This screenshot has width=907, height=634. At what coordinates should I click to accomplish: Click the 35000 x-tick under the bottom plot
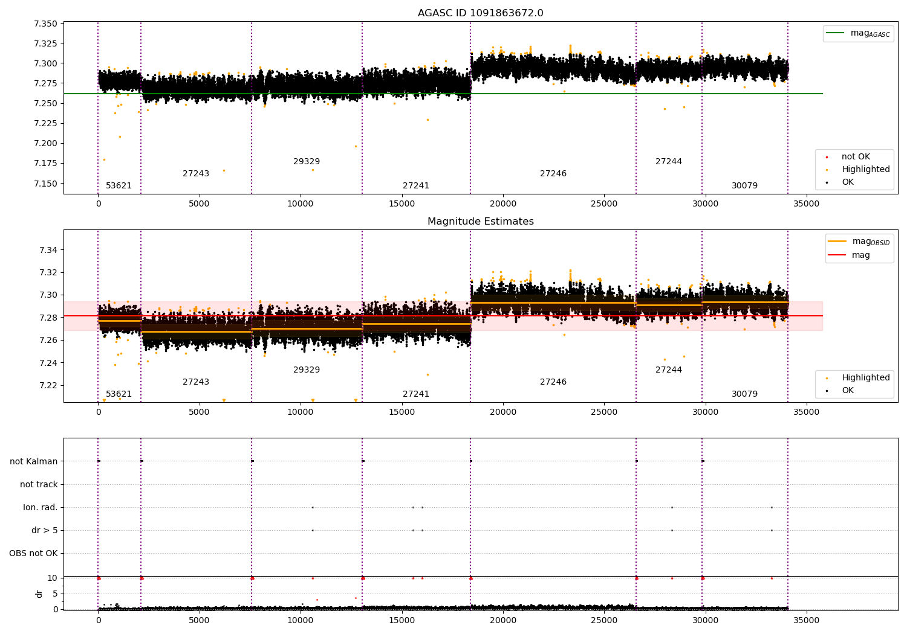tap(807, 620)
